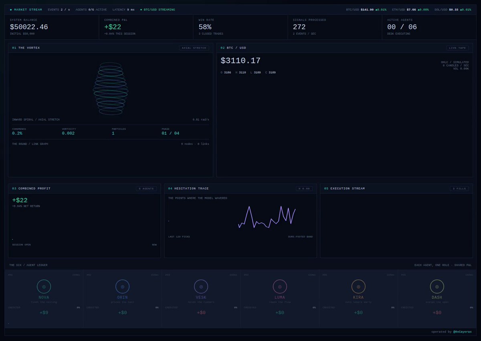Click the HESITATION TRACE panel title
Image resolution: width=481 pixels, height=341 pixels.
tap(191, 188)
